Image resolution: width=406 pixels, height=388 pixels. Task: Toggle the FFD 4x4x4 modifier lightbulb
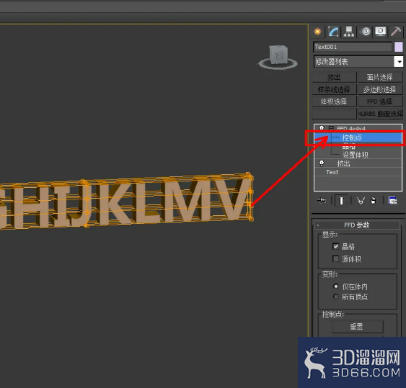(322, 128)
